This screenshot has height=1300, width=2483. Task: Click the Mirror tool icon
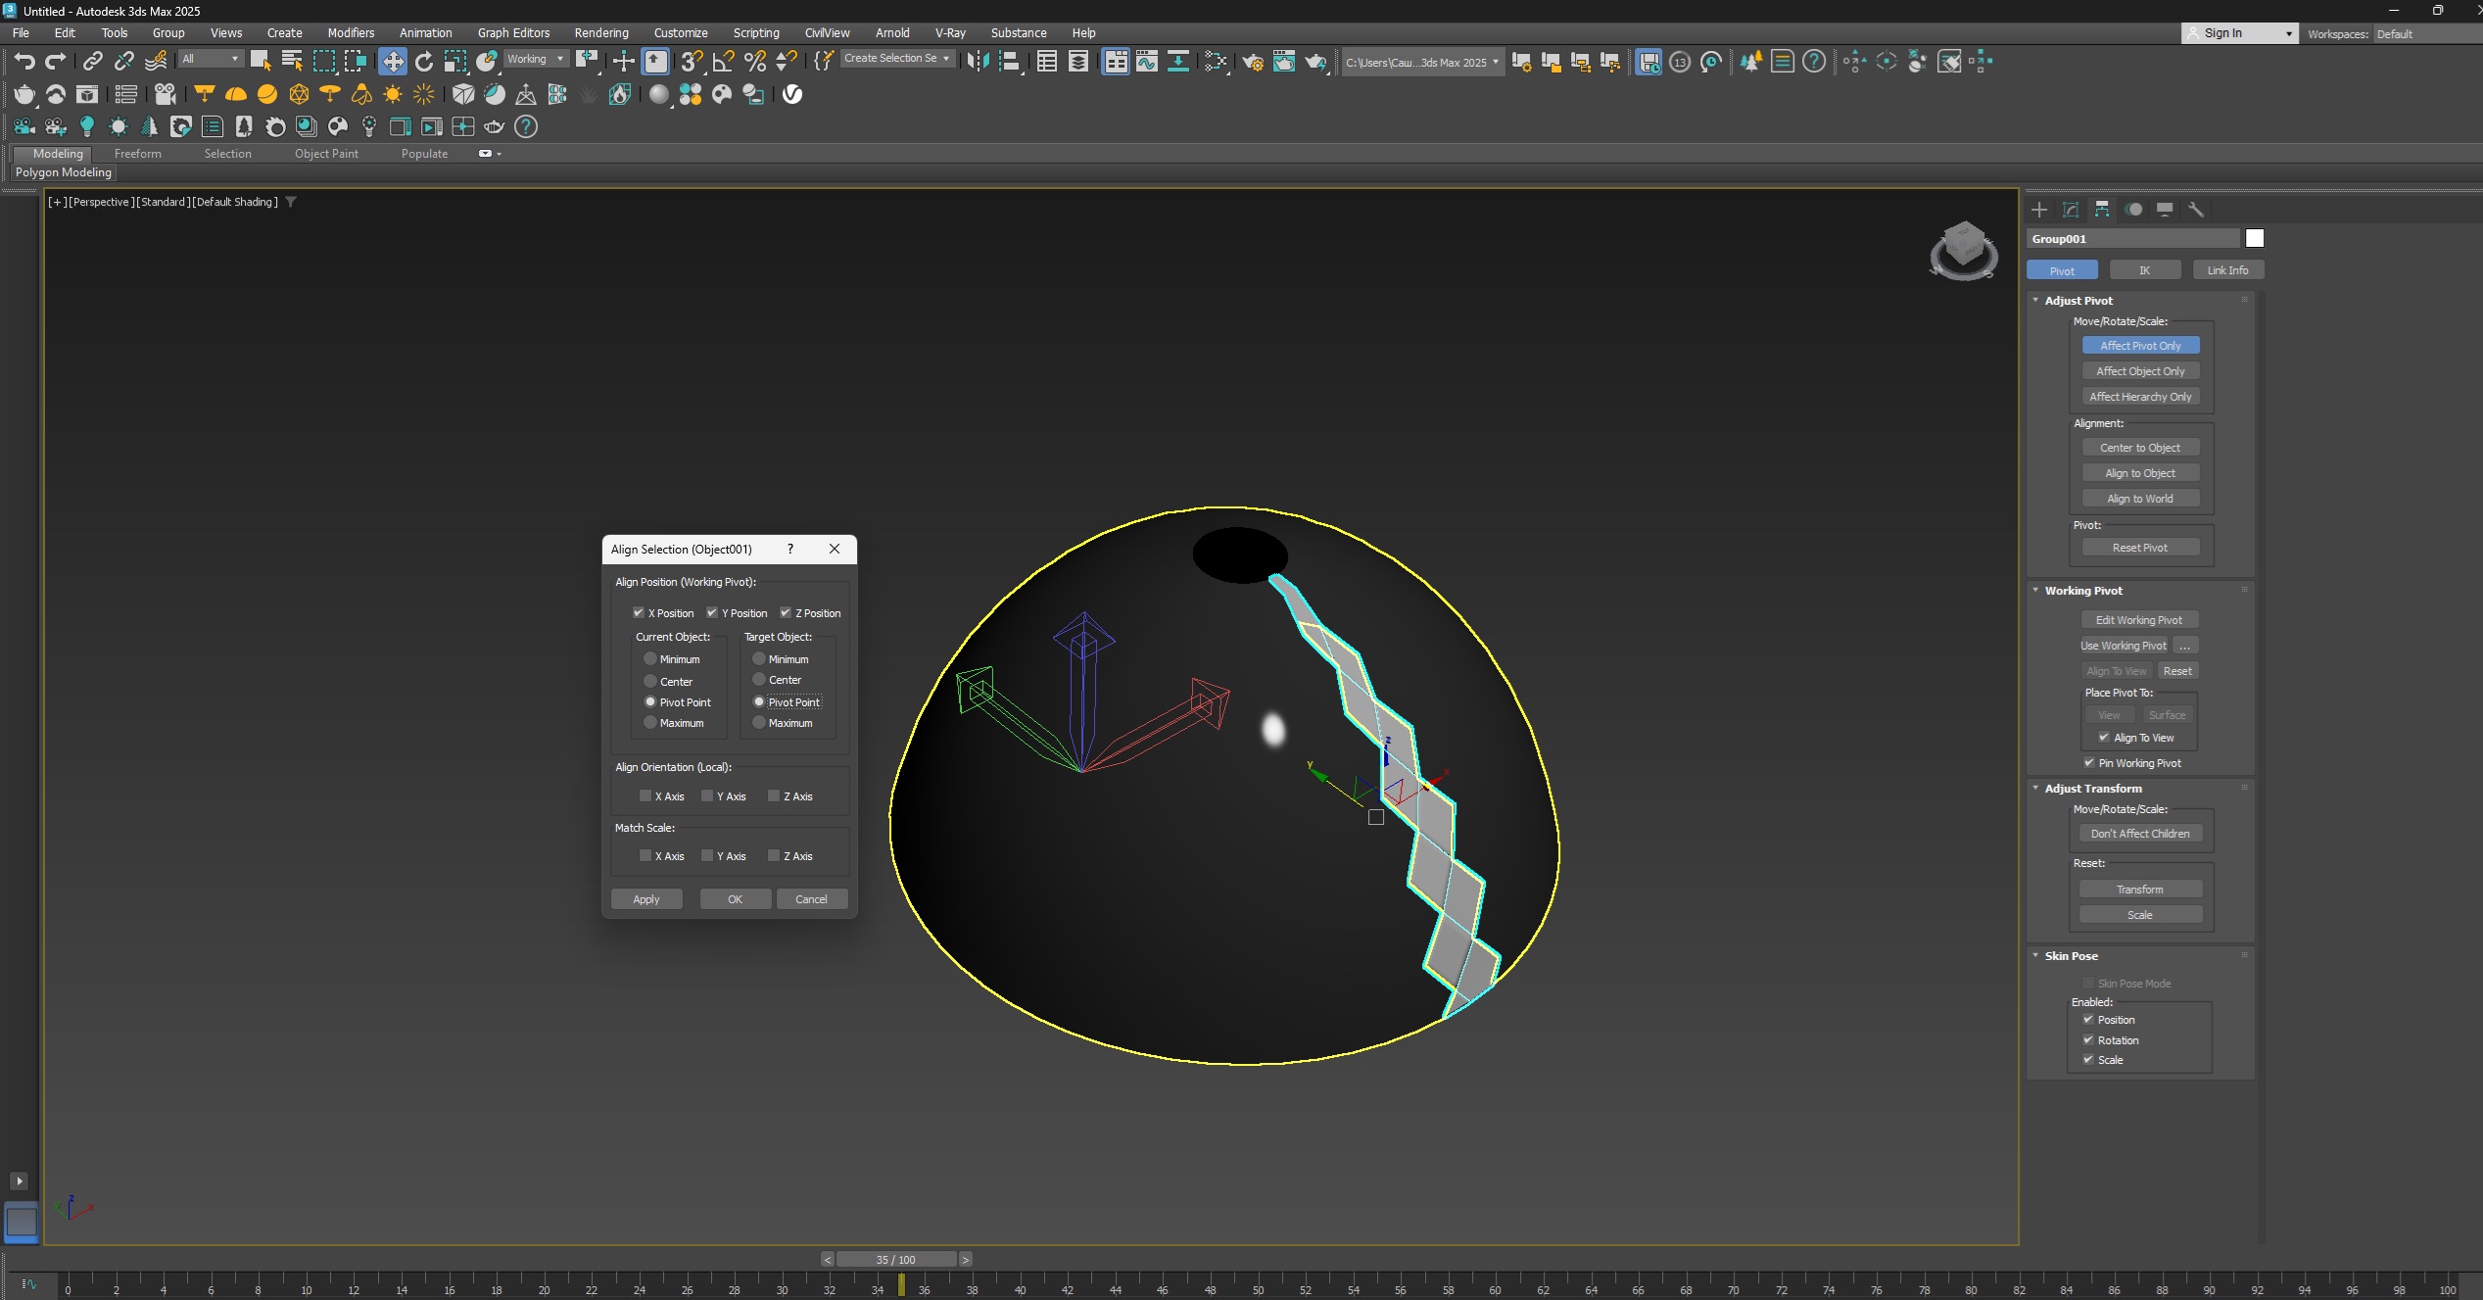pyautogui.click(x=977, y=62)
